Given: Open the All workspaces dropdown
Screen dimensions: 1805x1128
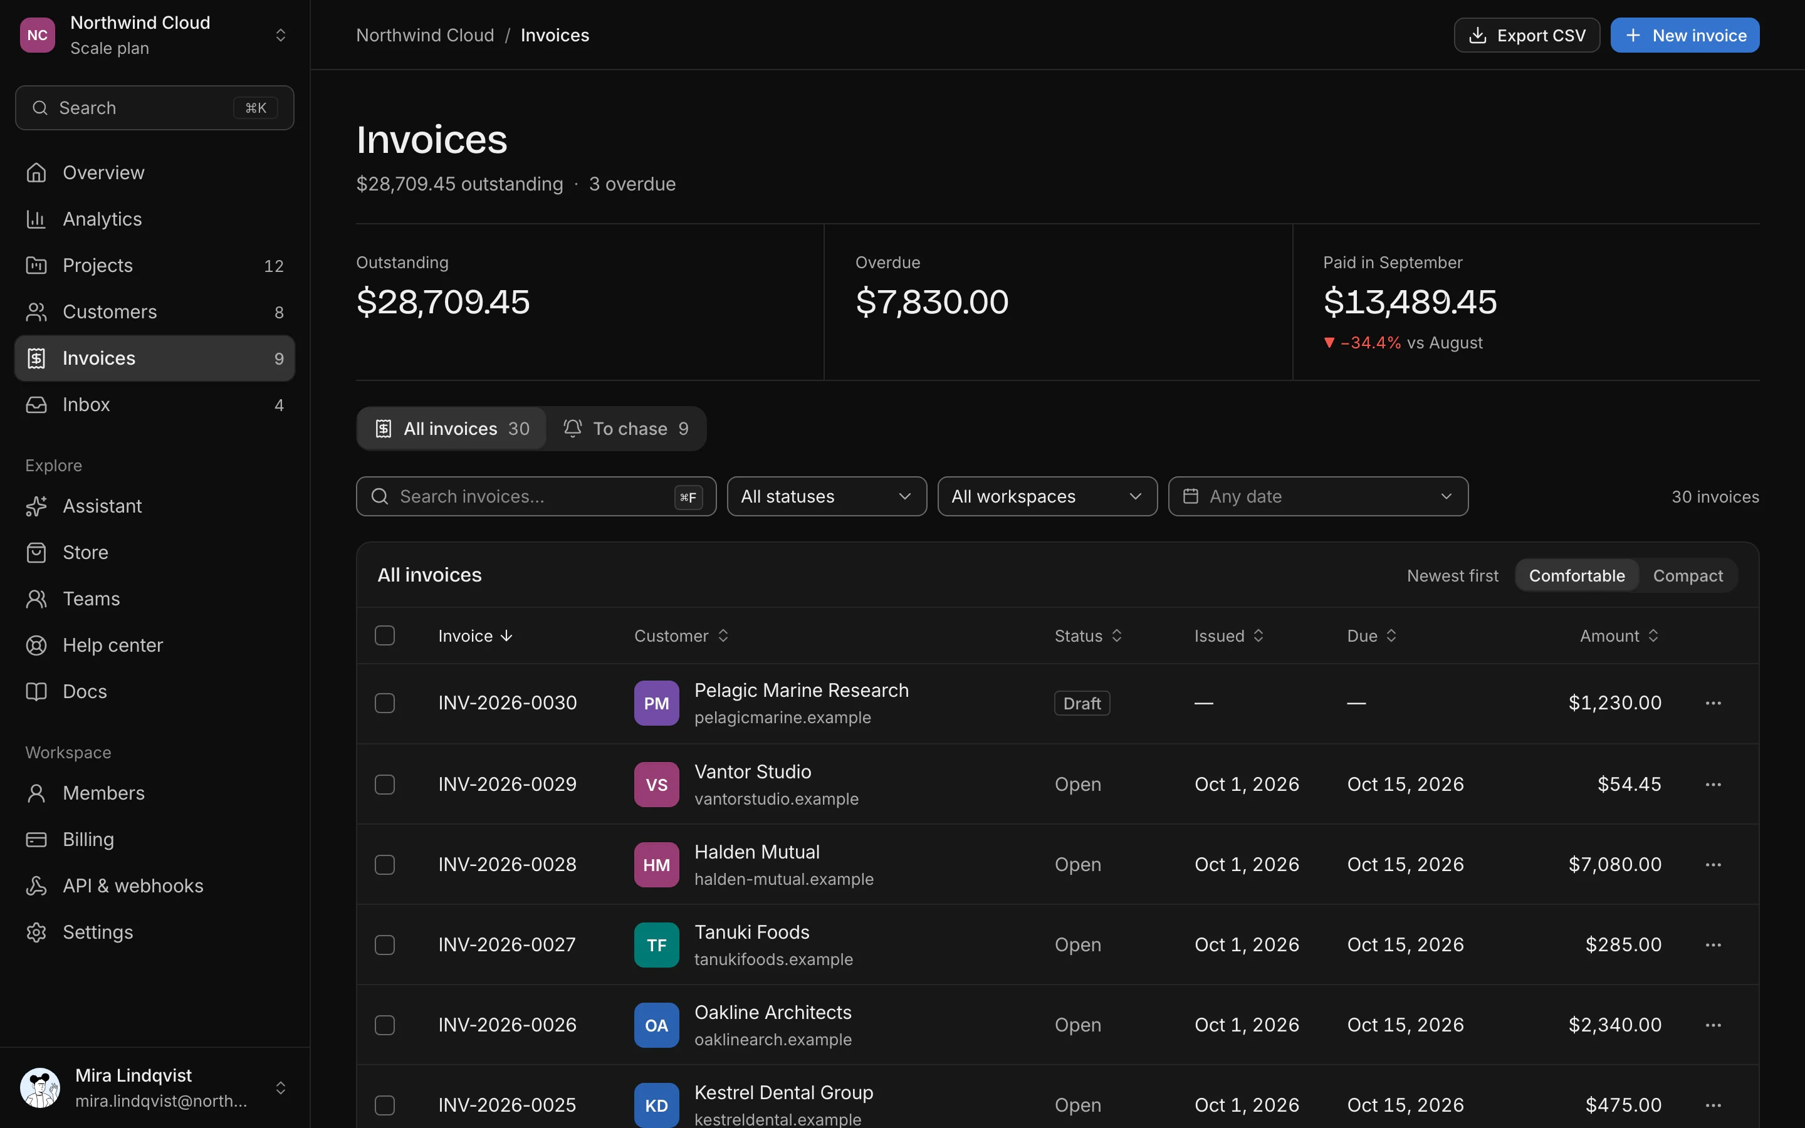Looking at the screenshot, I should tap(1047, 496).
